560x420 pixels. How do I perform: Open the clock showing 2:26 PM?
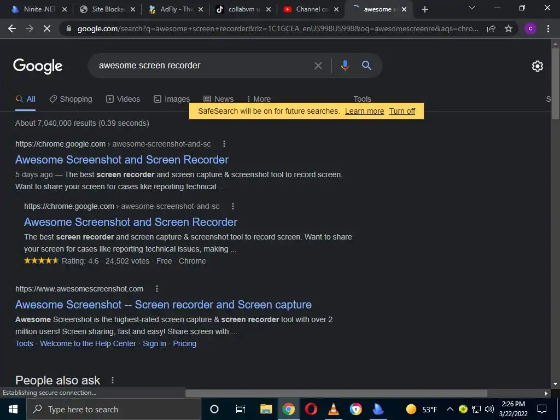[513, 409]
